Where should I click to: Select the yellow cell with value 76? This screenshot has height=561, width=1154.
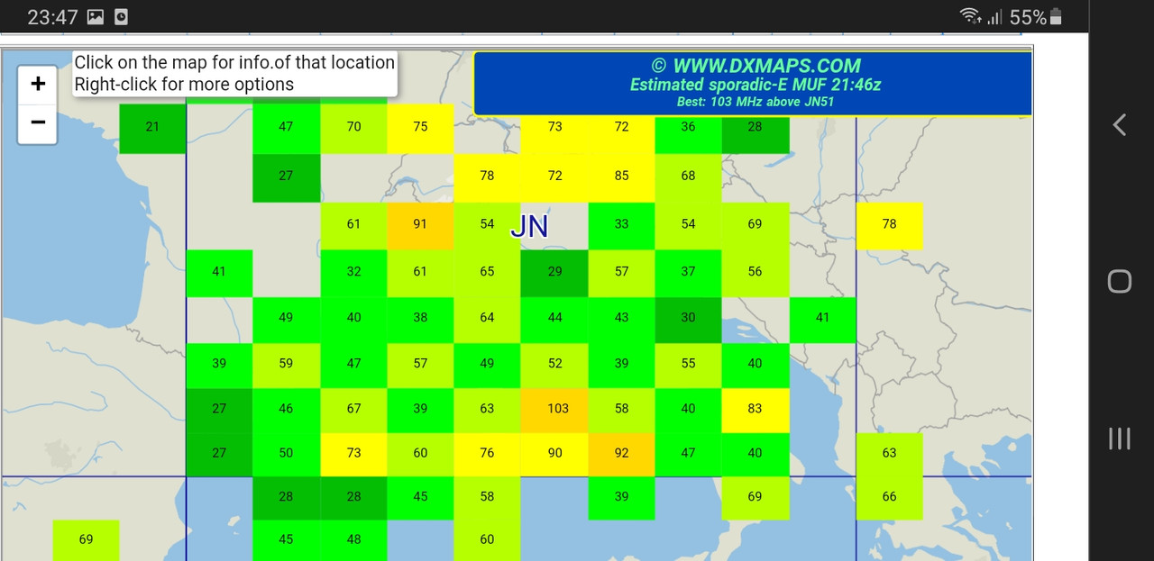point(487,453)
